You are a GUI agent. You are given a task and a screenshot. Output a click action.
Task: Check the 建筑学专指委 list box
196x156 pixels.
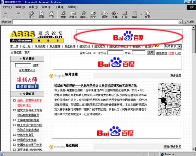click(15, 135)
